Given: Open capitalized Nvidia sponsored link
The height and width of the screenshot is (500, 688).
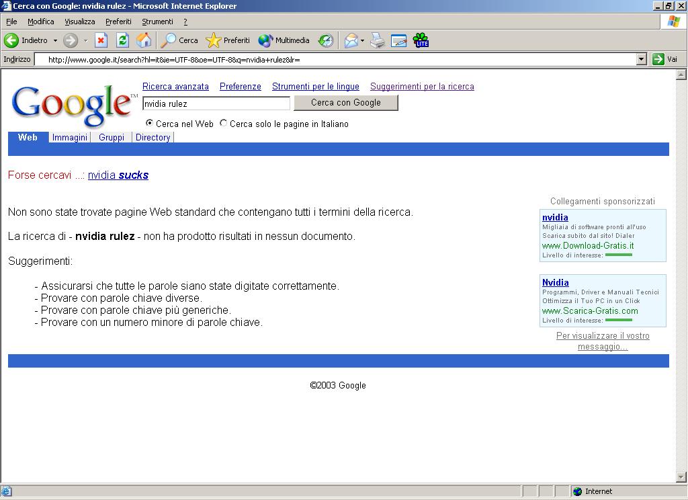Looking at the screenshot, I should pos(556,283).
